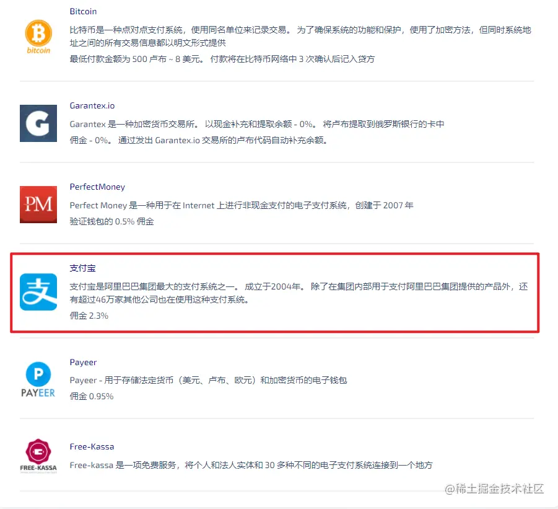Click the 'Garantex 是一种加密货币交易所' description

pyautogui.click(x=257, y=124)
